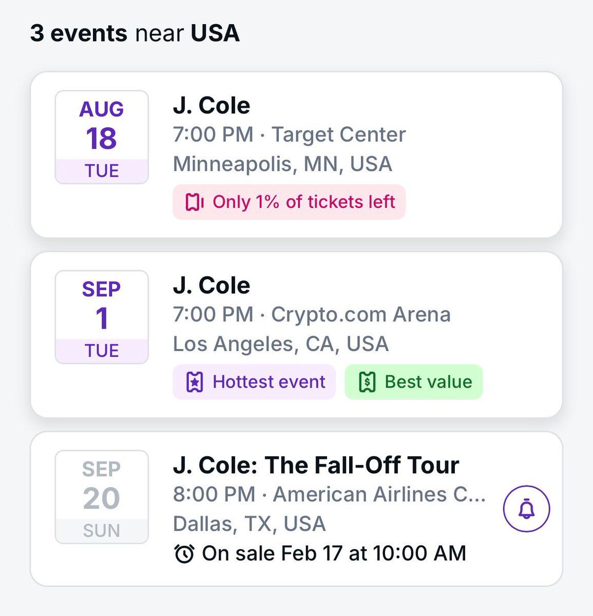This screenshot has width=593, height=616.
Task: Select the SEP 20 date tile
Action: pos(102,497)
